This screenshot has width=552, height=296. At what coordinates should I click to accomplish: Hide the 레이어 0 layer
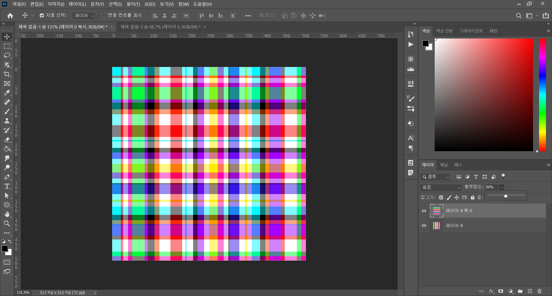click(x=424, y=226)
